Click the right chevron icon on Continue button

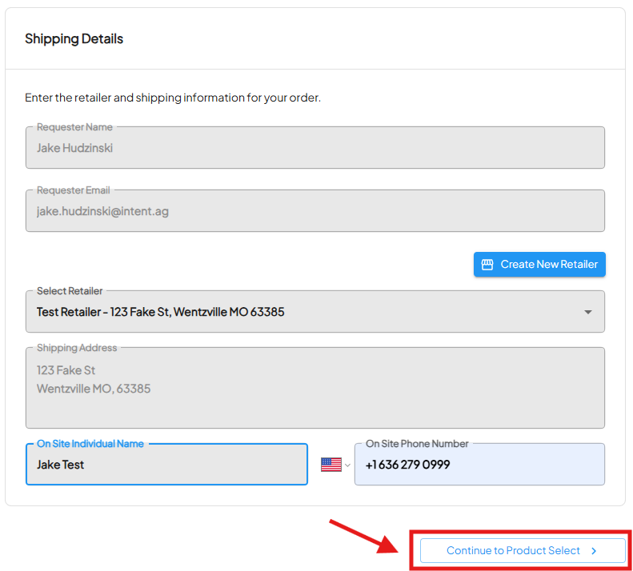594,551
